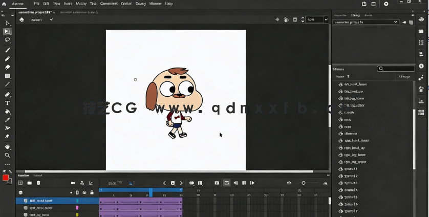Toggle the timeline graph view icon
Screen dimensions: 429x217
pos(91,183)
